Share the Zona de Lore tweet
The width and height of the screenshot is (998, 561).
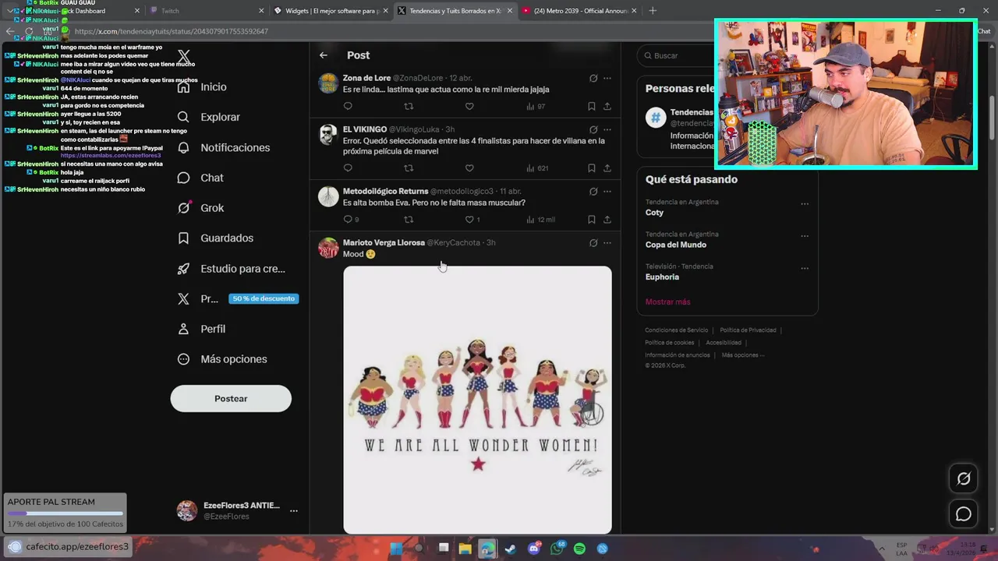tap(607, 106)
